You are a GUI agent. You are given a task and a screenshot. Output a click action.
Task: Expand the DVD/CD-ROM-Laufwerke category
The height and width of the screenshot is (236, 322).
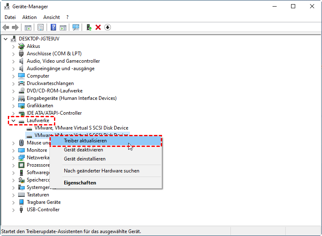(13, 91)
